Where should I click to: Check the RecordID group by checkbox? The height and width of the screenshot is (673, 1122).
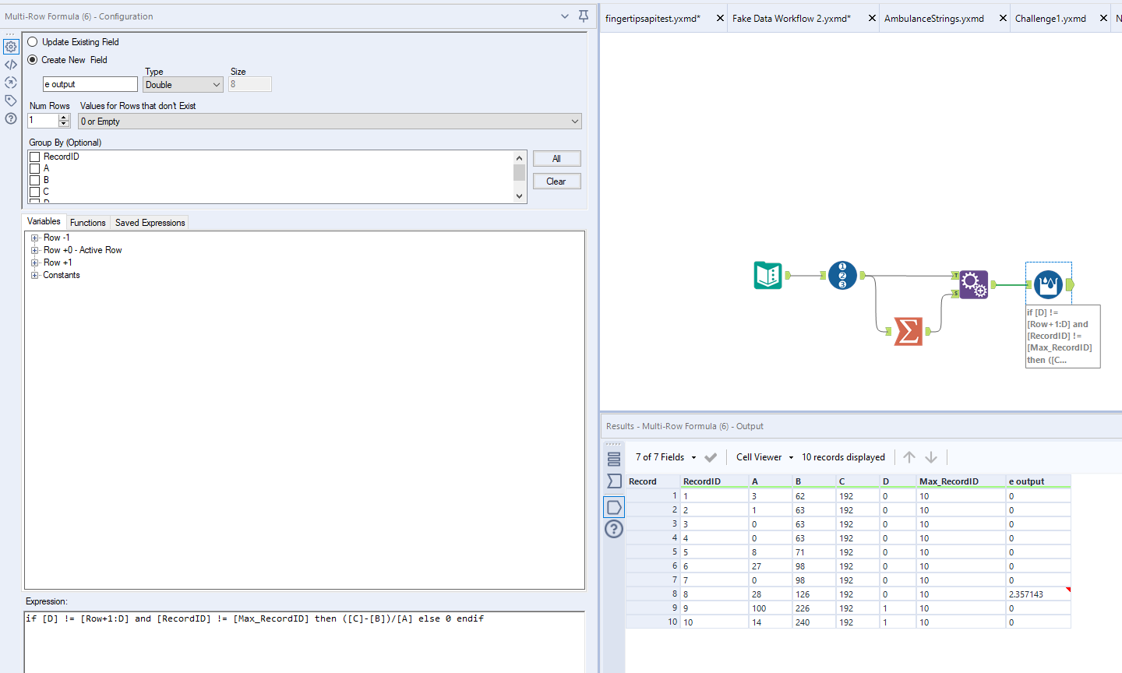point(35,157)
